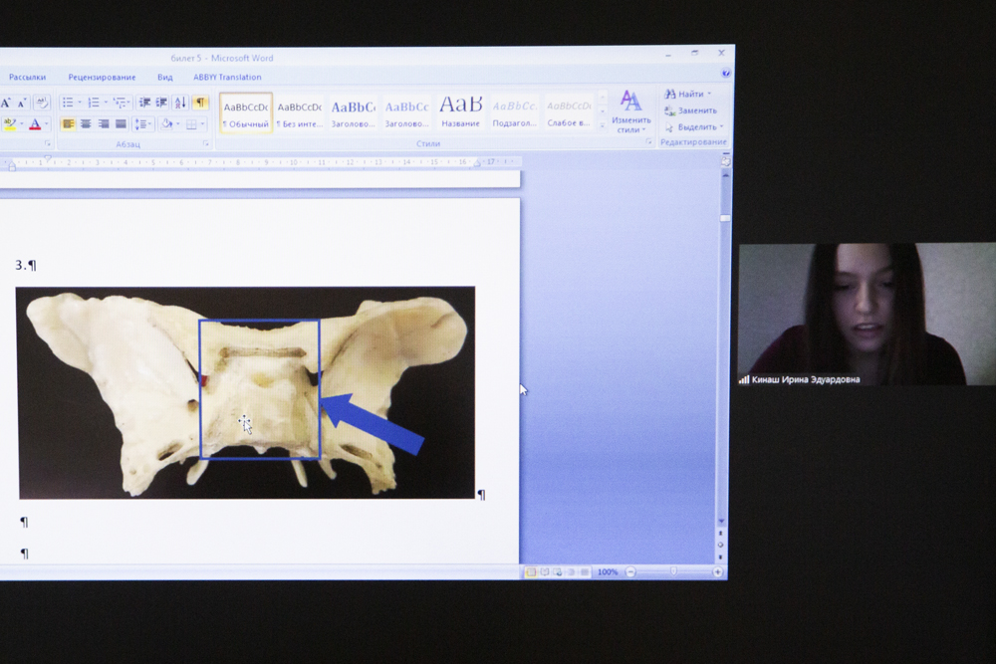Expand the line spacing dropdown
The image size is (996, 664).
coord(148,124)
